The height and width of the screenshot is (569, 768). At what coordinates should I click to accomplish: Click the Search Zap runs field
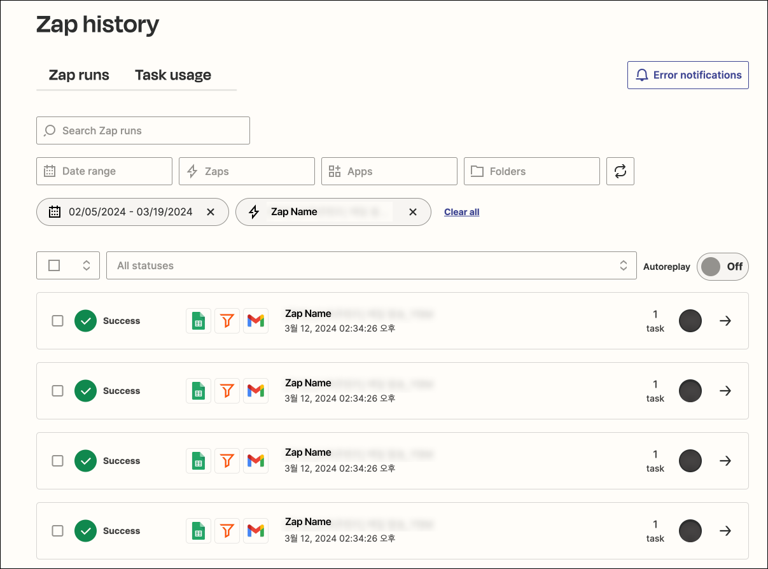(143, 130)
